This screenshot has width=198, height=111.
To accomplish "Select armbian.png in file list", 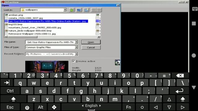I will tap(16, 15).
